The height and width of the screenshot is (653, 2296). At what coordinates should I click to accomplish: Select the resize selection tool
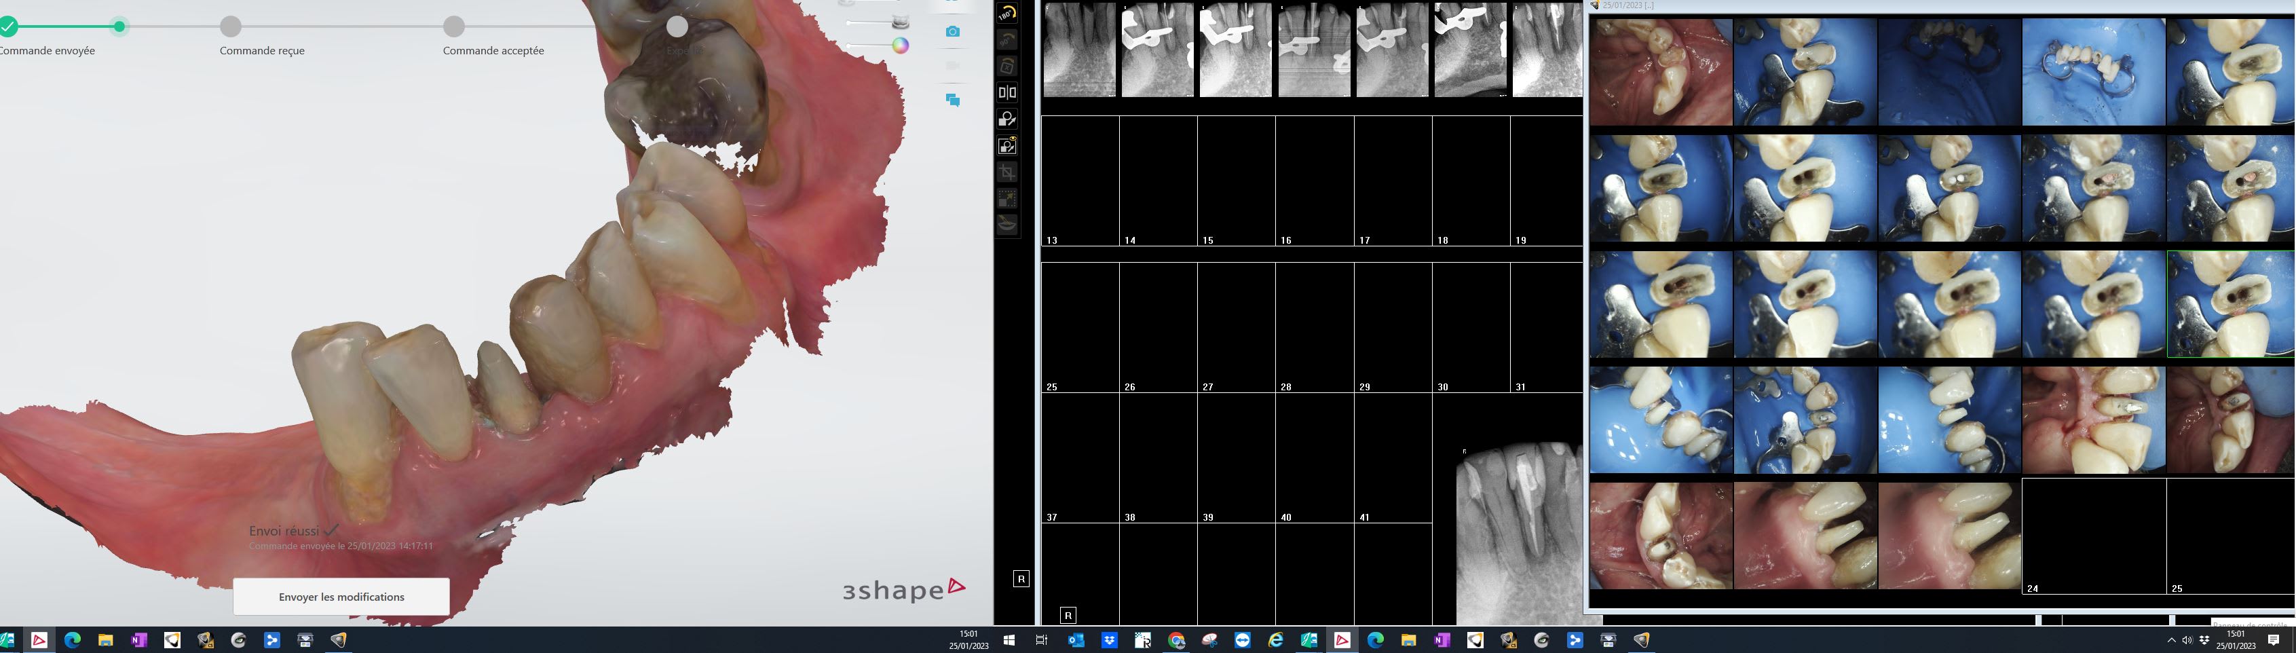pyautogui.click(x=1007, y=199)
